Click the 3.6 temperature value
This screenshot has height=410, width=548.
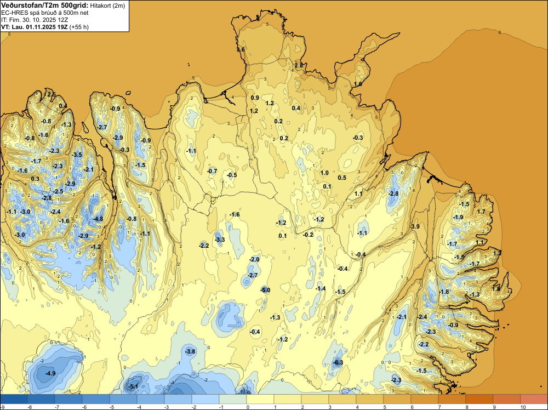coord(241,50)
